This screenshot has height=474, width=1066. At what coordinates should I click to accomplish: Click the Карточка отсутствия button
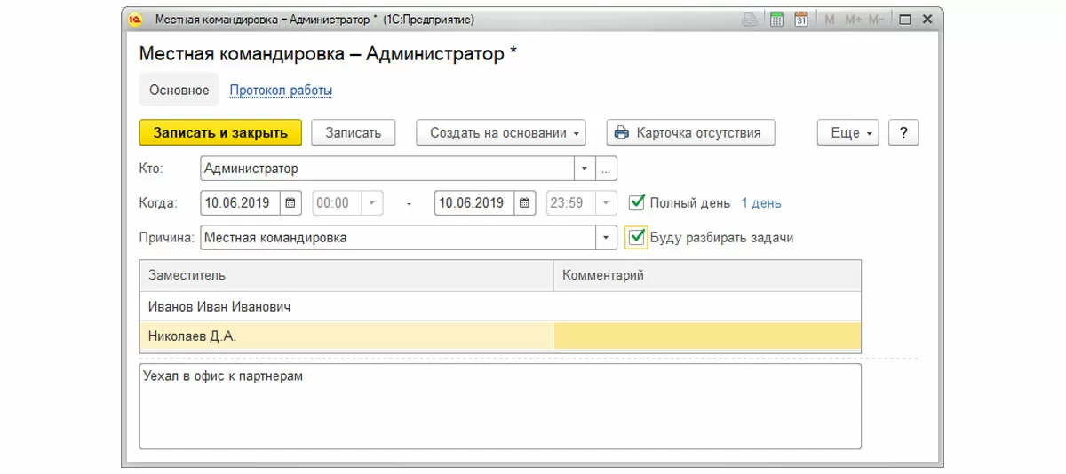[690, 133]
